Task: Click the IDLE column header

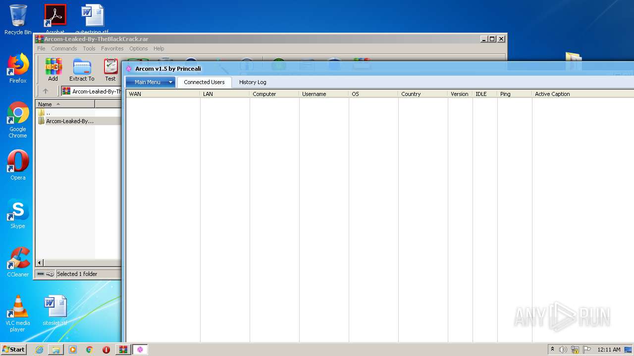Action: (485, 94)
